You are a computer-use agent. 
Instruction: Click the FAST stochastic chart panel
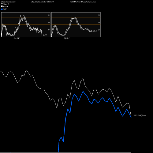point(26,24)
